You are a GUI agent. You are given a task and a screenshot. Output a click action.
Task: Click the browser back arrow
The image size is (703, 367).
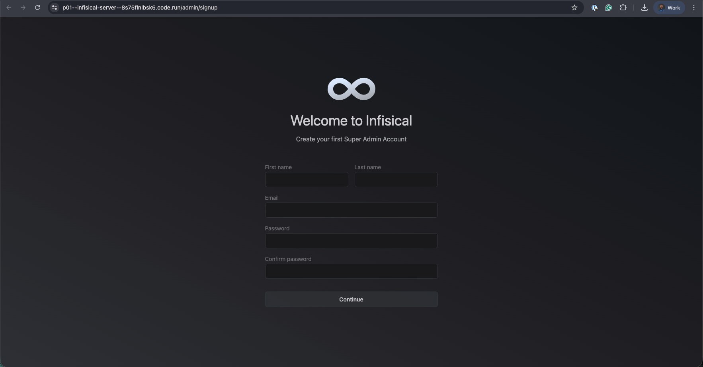9,8
